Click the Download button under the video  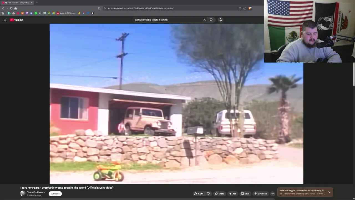[x=260, y=194]
